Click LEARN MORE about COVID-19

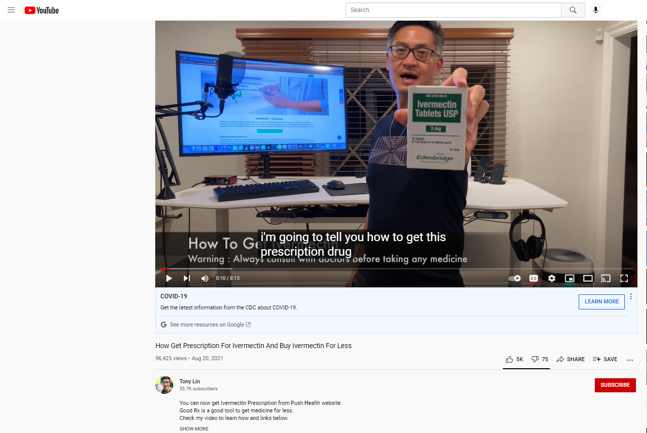(601, 301)
